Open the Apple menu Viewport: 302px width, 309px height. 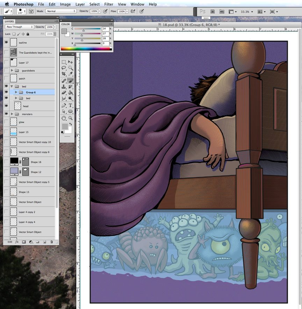click(x=7, y=4)
